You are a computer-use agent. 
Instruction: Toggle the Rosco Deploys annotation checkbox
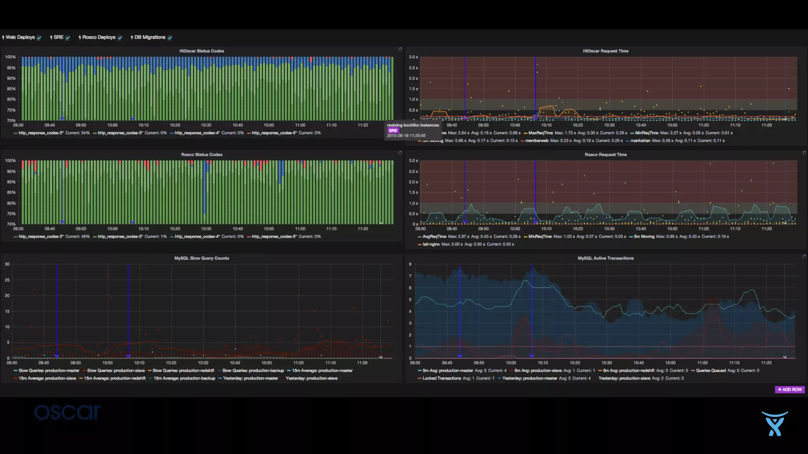(x=120, y=38)
